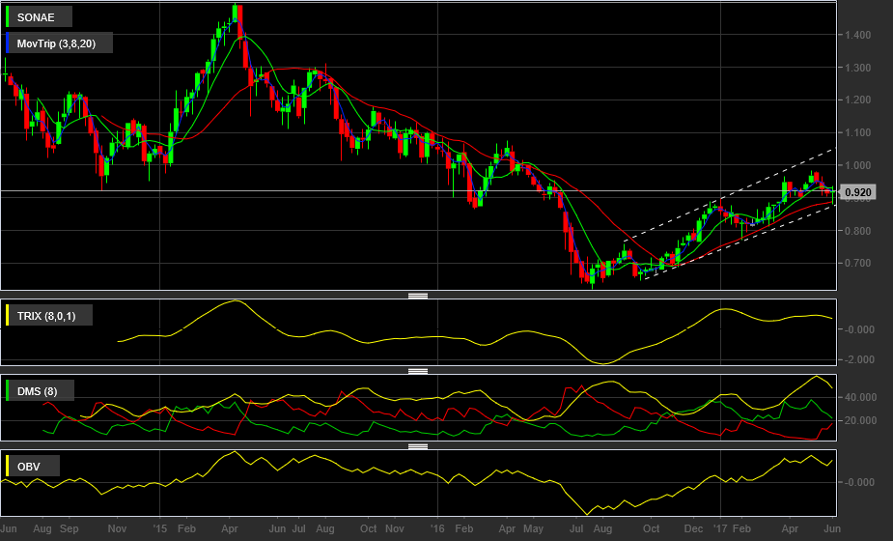893x541 pixels.
Task: Click the OBV -0.000 scale value
Action: tap(857, 482)
